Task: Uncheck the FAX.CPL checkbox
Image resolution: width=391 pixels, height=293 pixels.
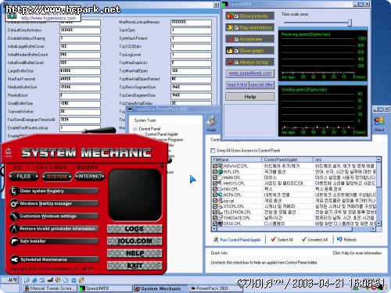Action: [215, 189]
